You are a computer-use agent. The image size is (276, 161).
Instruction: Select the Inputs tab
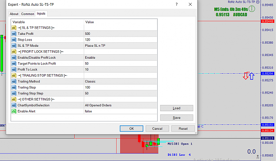(41, 14)
